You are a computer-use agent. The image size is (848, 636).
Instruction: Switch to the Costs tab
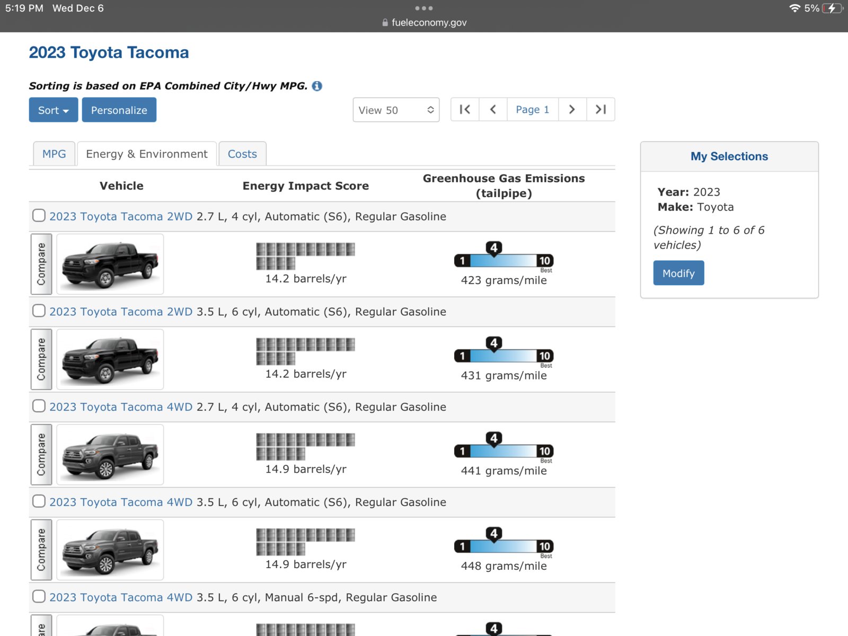point(242,154)
